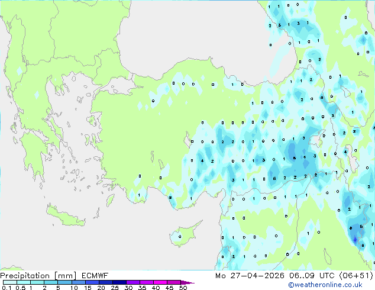This screenshot has height=290, width=375.
Task: Select the "ECMWF" model label
Action: pos(95,276)
